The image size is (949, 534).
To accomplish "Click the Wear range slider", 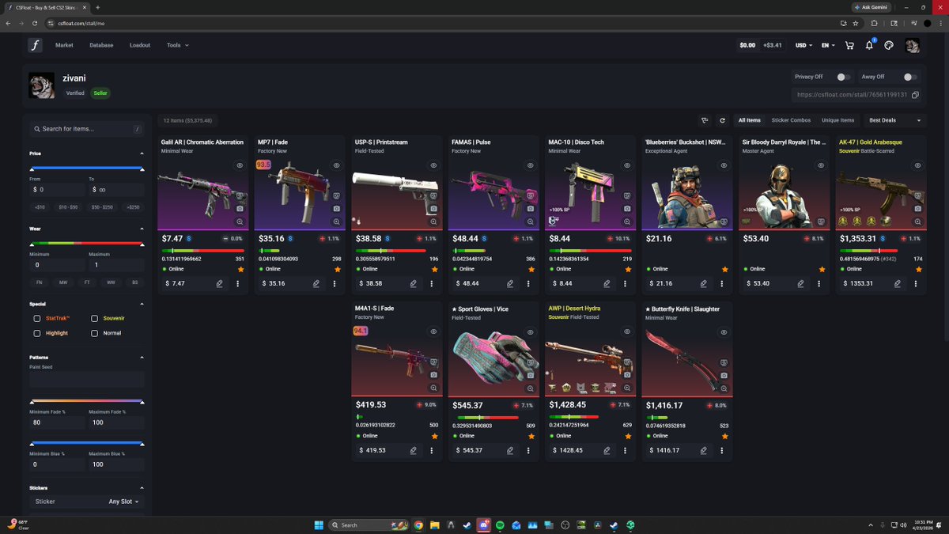I will pos(87,243).
